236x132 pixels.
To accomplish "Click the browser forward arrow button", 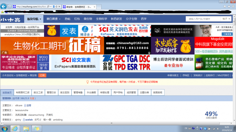I will (9, 7).
